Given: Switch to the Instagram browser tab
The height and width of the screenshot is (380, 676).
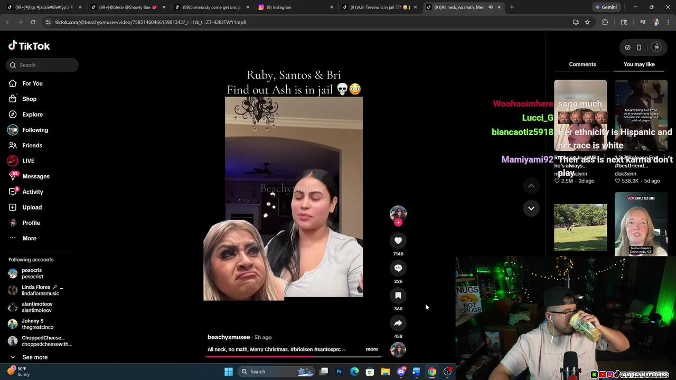Looking at the screenshot, I should click(x=295, y=7).
